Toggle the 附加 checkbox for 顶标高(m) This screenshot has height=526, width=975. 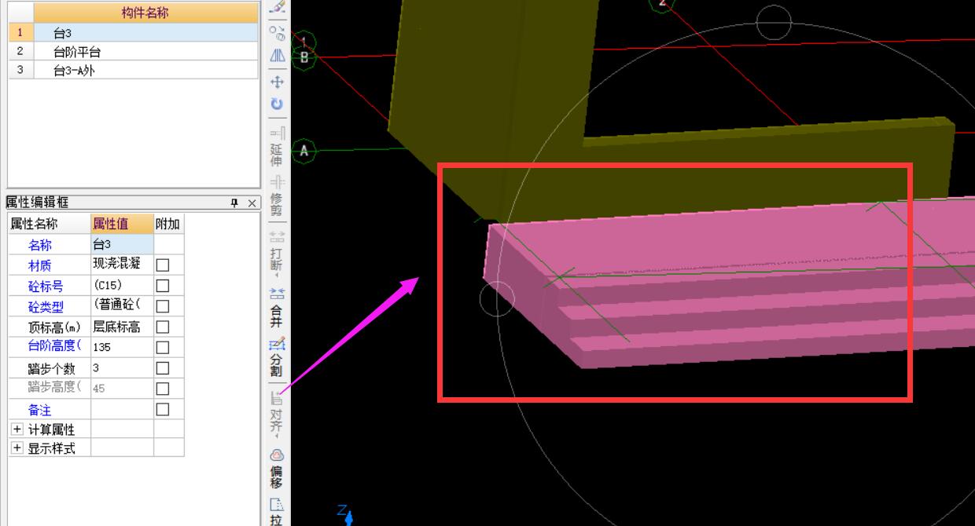[163, 327]
